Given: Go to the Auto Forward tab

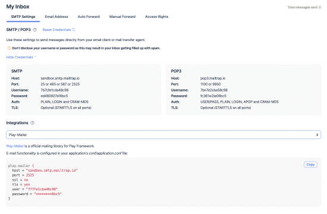Looking at the screenshot, I should click(x=89, y=17).
